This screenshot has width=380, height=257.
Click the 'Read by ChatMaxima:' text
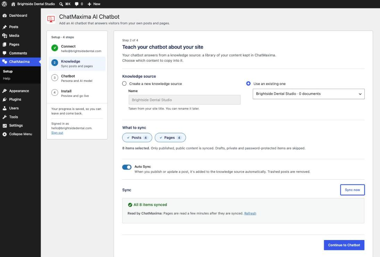click(x=145, y=213)
